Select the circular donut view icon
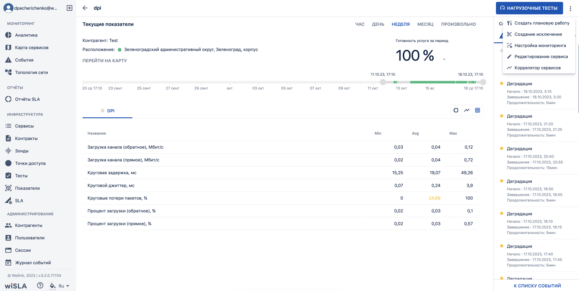This screenshot has width=579, height=291. (456, 110)
